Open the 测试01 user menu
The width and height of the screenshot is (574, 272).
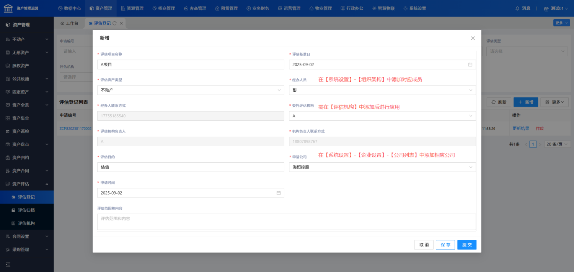coord(557,8)
